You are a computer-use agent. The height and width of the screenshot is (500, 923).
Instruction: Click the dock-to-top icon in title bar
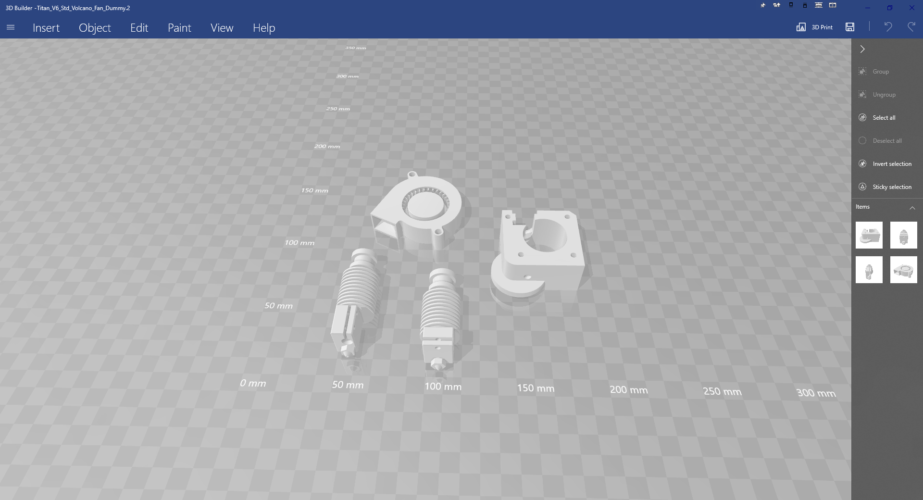point(791,5)
